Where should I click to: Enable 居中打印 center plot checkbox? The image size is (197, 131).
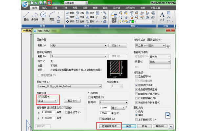click(x=66, y=112)
